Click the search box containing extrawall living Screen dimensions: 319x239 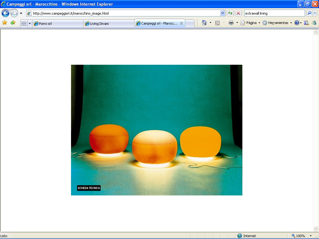pyautogui.click(x=274, y=13)
